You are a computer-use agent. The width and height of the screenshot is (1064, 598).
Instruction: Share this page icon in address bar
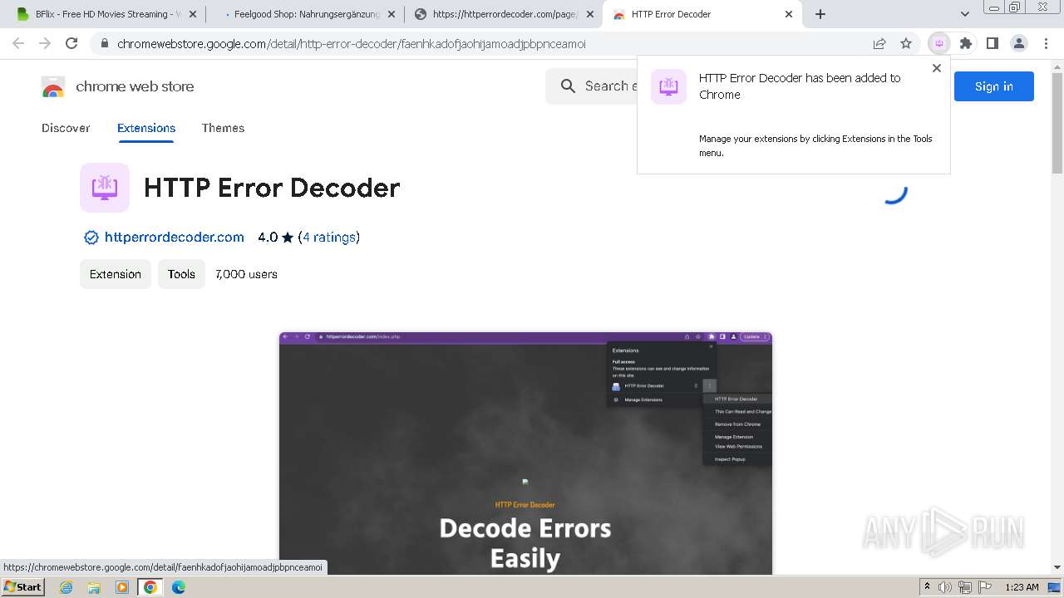879,43
